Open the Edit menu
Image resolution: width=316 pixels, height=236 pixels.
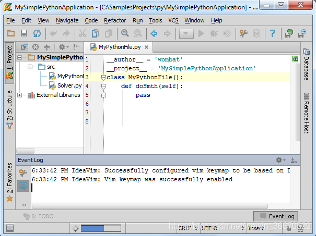tap(26, 20)
